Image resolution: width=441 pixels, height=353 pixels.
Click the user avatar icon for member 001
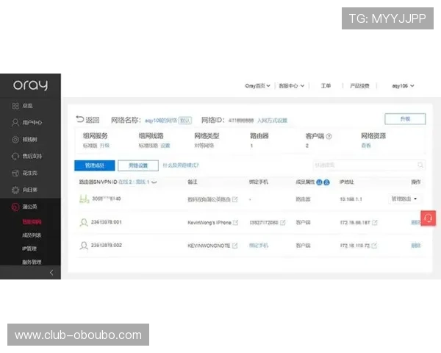click(84, 222)
